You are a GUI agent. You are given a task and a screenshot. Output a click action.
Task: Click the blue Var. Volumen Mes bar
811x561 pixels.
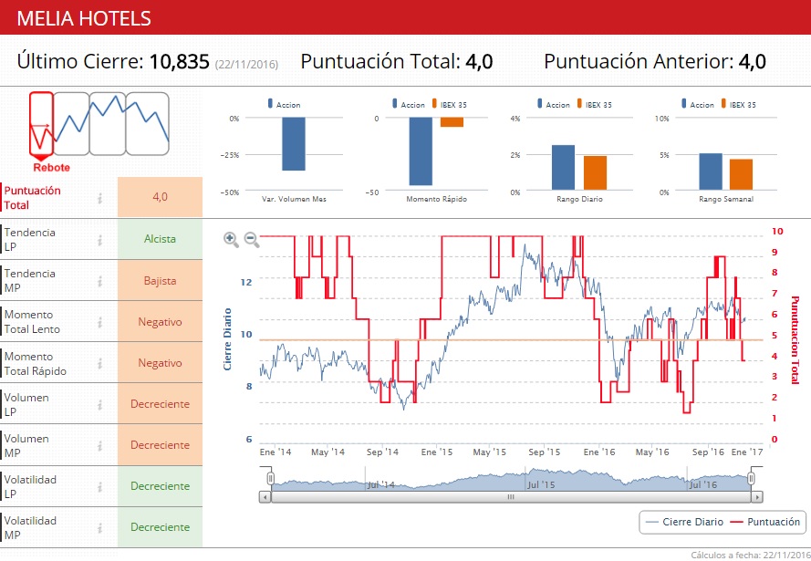(294, 144)
